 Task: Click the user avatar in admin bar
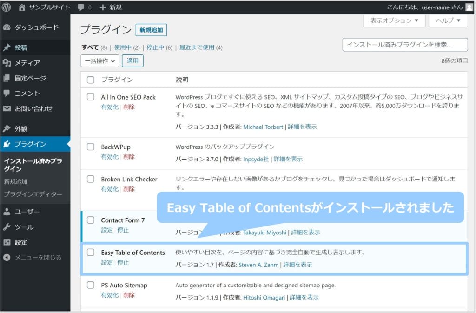pyautogui.click(x=469, y=7)
